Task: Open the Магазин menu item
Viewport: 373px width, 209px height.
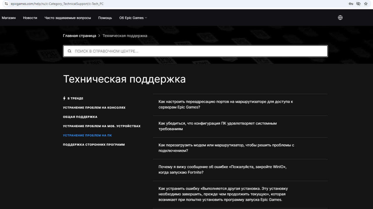Action: [9, 18]
